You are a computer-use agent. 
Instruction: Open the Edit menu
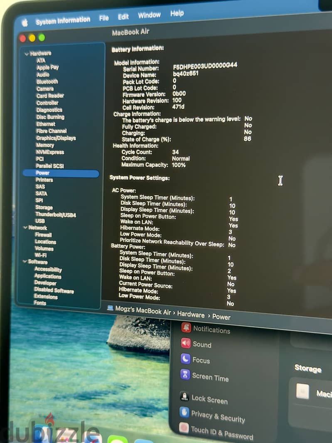[123, 17]
